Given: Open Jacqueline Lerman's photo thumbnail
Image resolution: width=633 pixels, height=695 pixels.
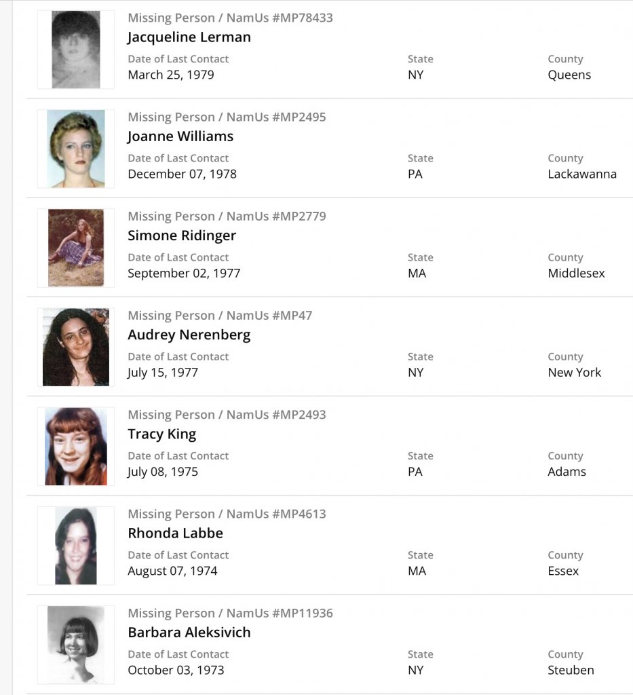Looking at the screenshot, I should pyautogui.click(x=76, y=50).
